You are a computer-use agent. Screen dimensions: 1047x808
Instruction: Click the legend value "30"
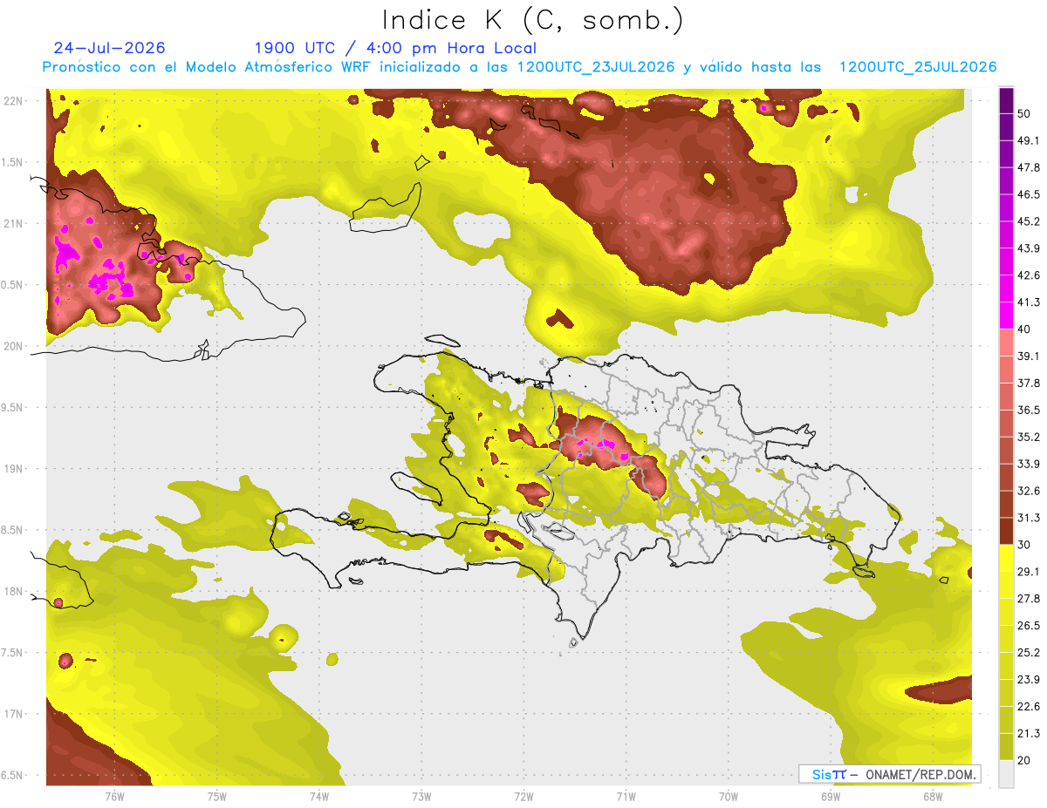point(1025,545)
